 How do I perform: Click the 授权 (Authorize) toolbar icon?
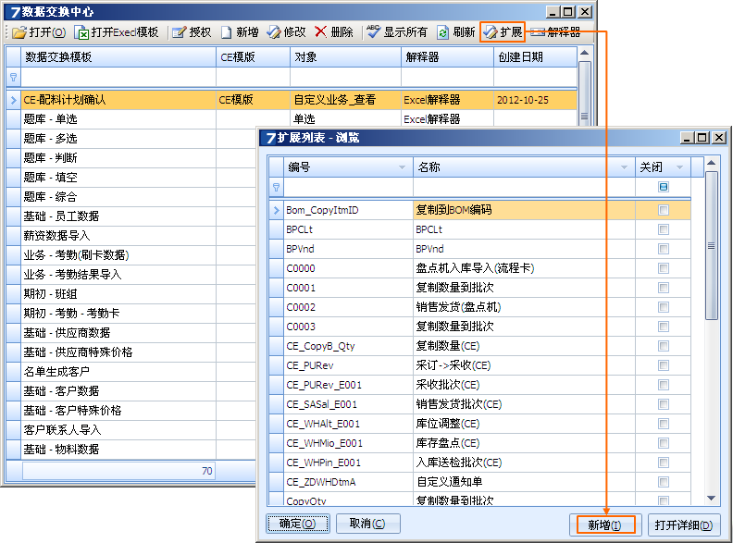(x=179, y=32)
